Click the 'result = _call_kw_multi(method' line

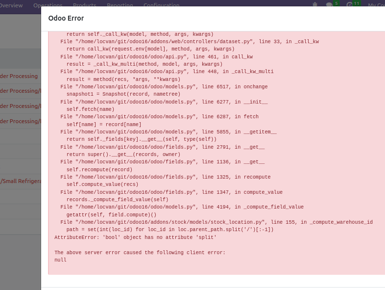coord(144,64)
